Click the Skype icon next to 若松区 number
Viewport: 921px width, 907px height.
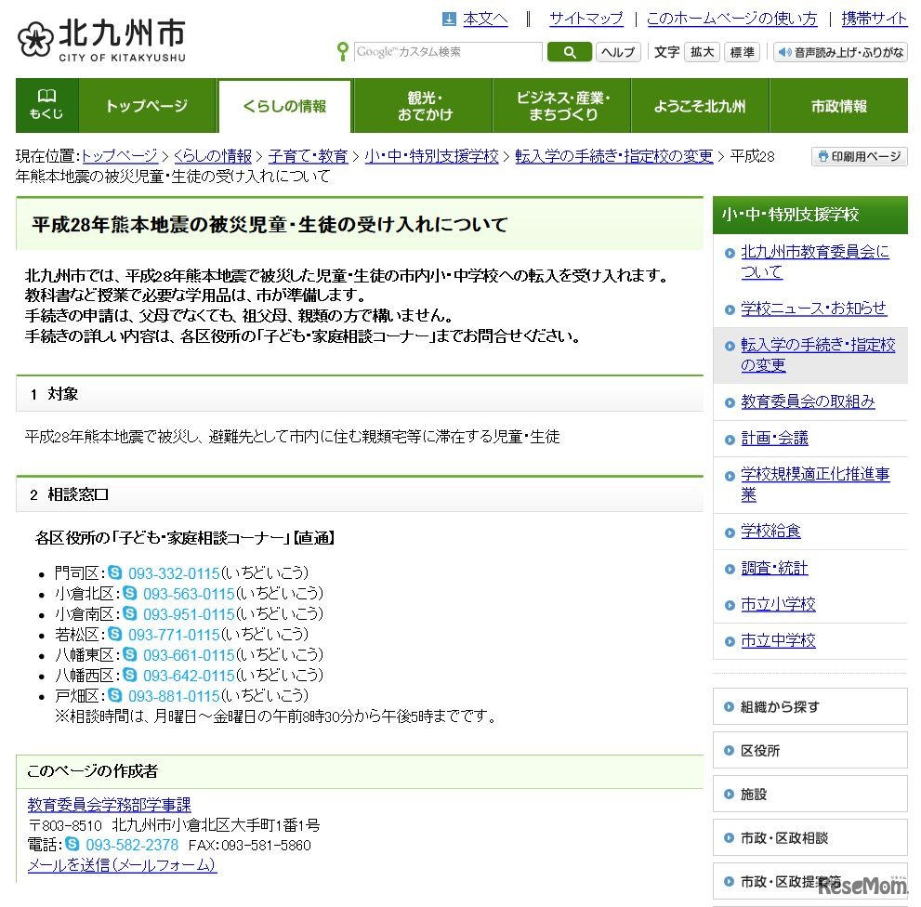pos(115,634)
